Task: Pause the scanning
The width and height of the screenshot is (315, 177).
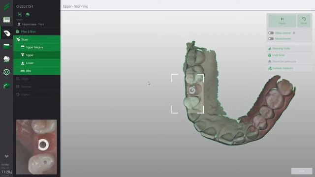Action: (282, 21)
